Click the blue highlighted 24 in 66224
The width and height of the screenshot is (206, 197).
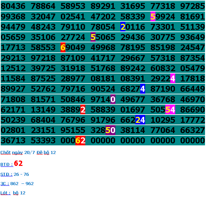tap(140, 120)
